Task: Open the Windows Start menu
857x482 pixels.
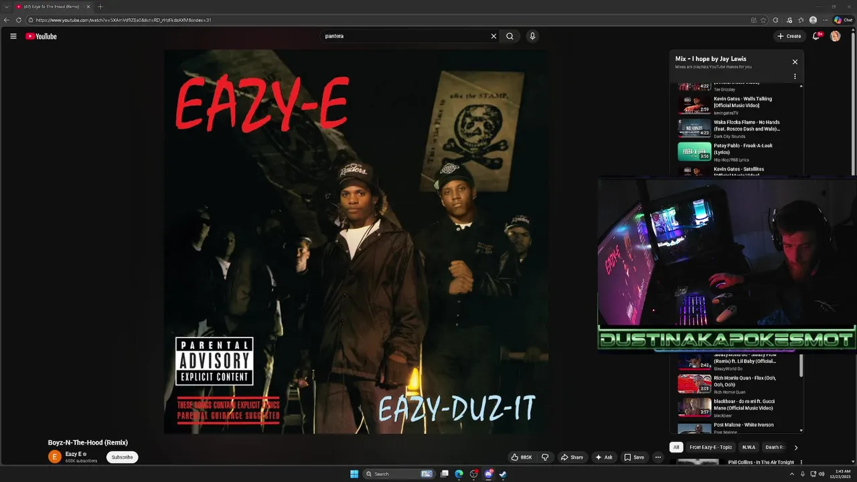Action: (354, 474)
